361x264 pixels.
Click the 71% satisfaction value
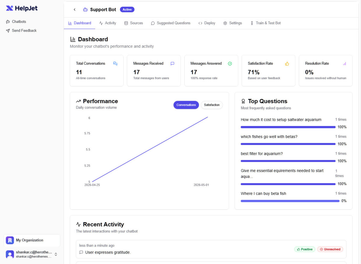(x=254, y=72)
